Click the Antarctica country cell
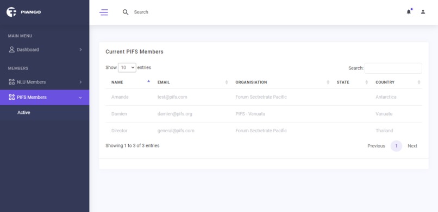 click(386, 97)
